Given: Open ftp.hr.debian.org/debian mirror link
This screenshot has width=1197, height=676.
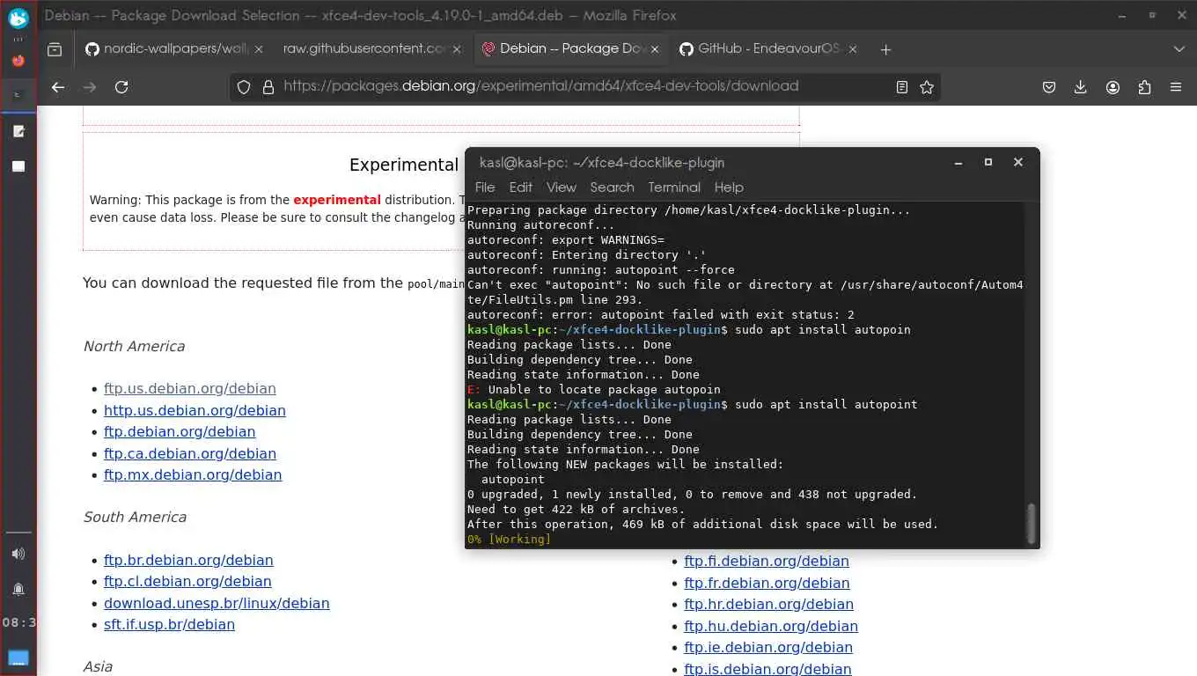Looking at the screenshot, I should (x=769, y=604).
